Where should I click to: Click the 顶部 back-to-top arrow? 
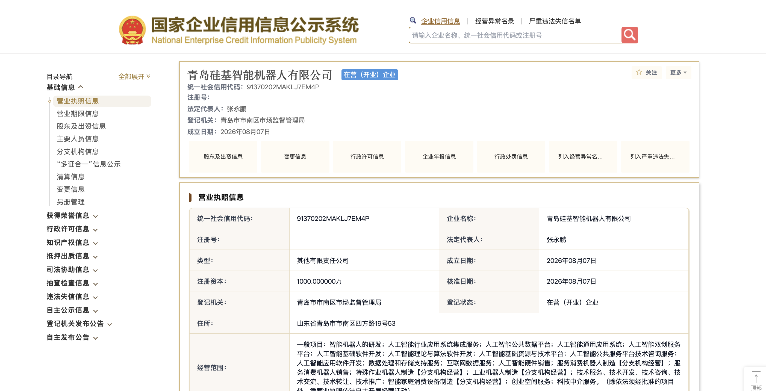coord(756,380)
